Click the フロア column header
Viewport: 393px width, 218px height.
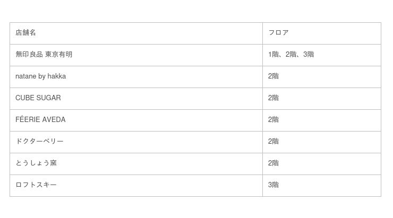coord(278,32)
